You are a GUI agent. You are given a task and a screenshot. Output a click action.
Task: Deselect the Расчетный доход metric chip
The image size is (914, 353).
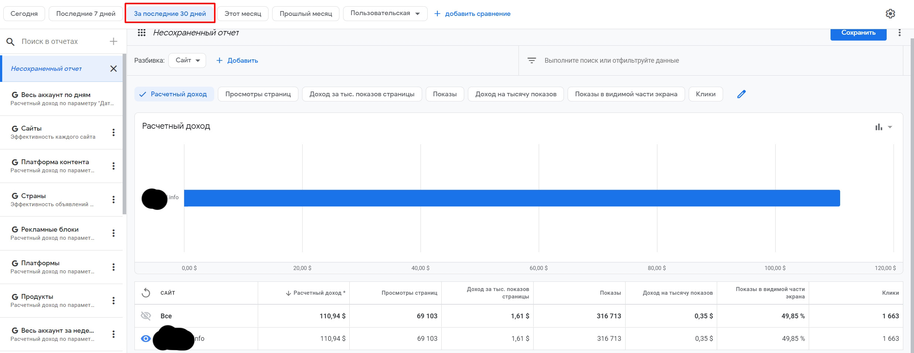(x=174, y=94)
